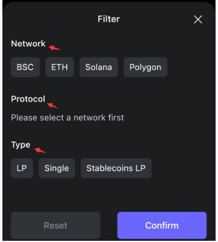
Task: Click the Filter dialog title
Action: click(x=108, y=19)
